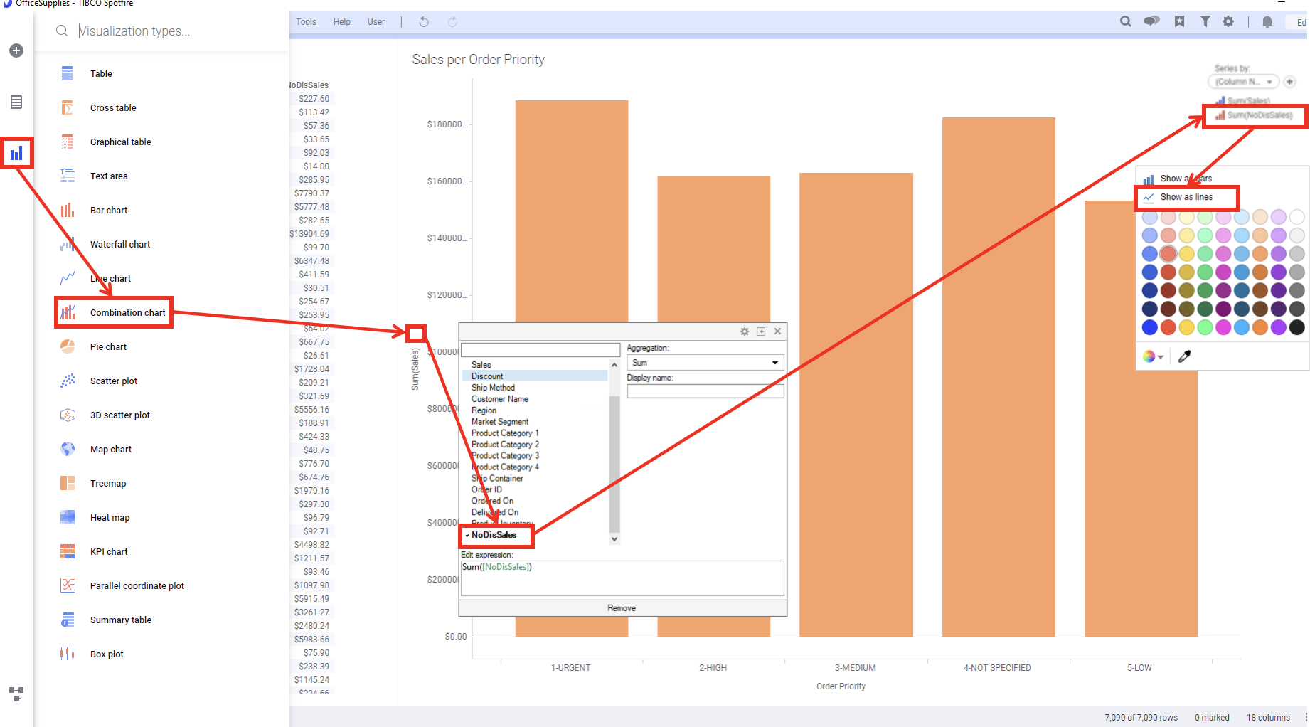Open the Series by Column Names dropdown
Screen dimensions: 1310x727
(1242, 81)
